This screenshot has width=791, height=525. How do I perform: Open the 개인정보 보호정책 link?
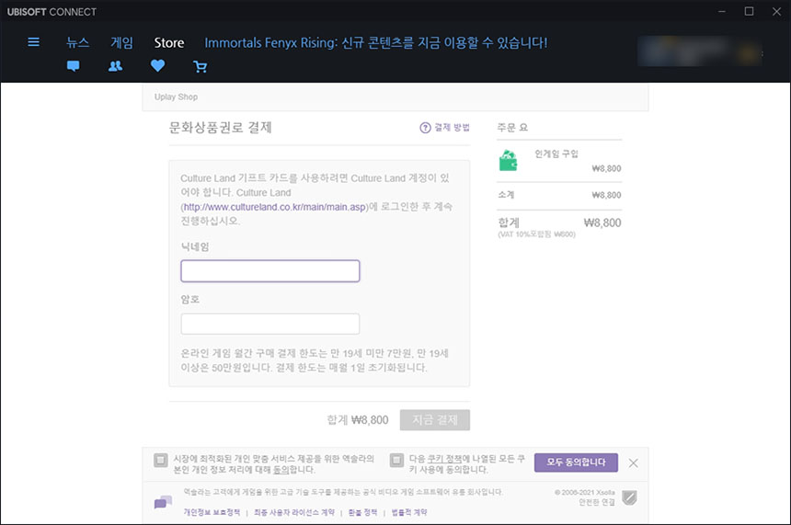tap(212, 512)
